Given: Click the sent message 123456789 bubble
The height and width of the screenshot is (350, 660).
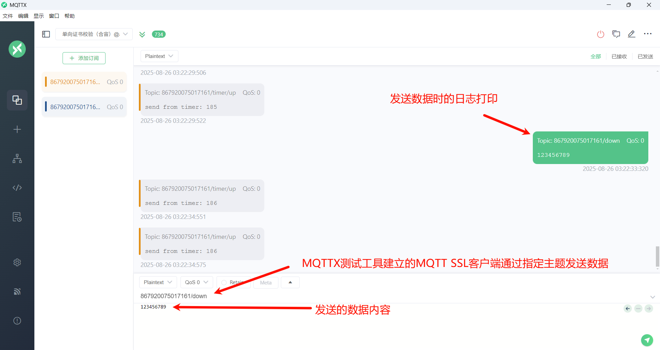Looking at the screenshot, I should point(590,148).
